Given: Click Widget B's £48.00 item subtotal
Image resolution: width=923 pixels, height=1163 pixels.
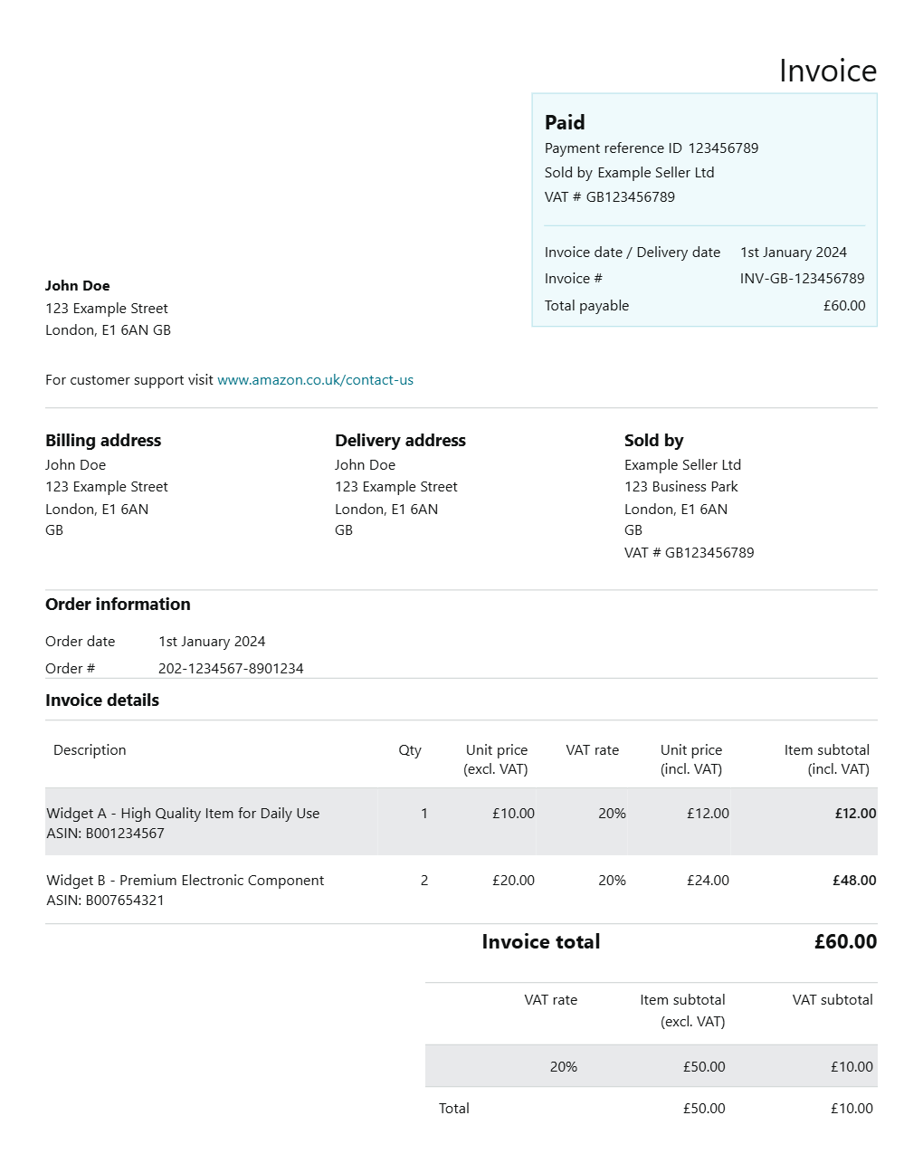Looking at the screenshot, I should [x=854, y=881].
